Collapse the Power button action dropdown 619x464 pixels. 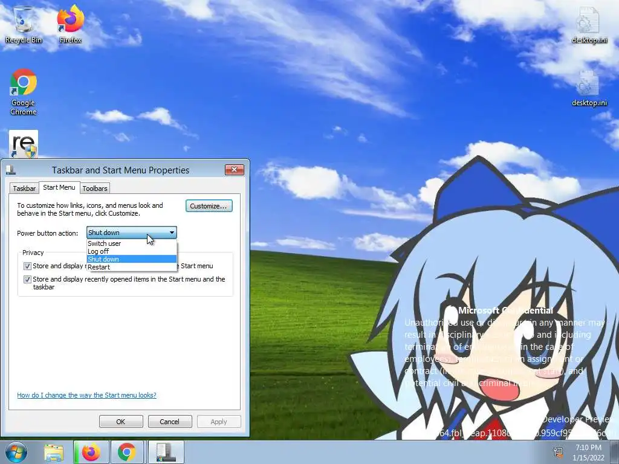131,233
